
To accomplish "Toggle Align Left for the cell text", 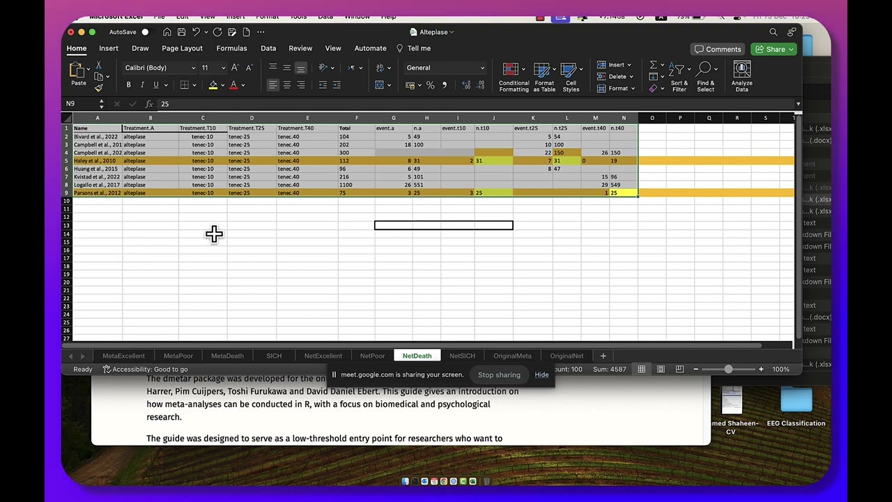I will click(272, 85).
